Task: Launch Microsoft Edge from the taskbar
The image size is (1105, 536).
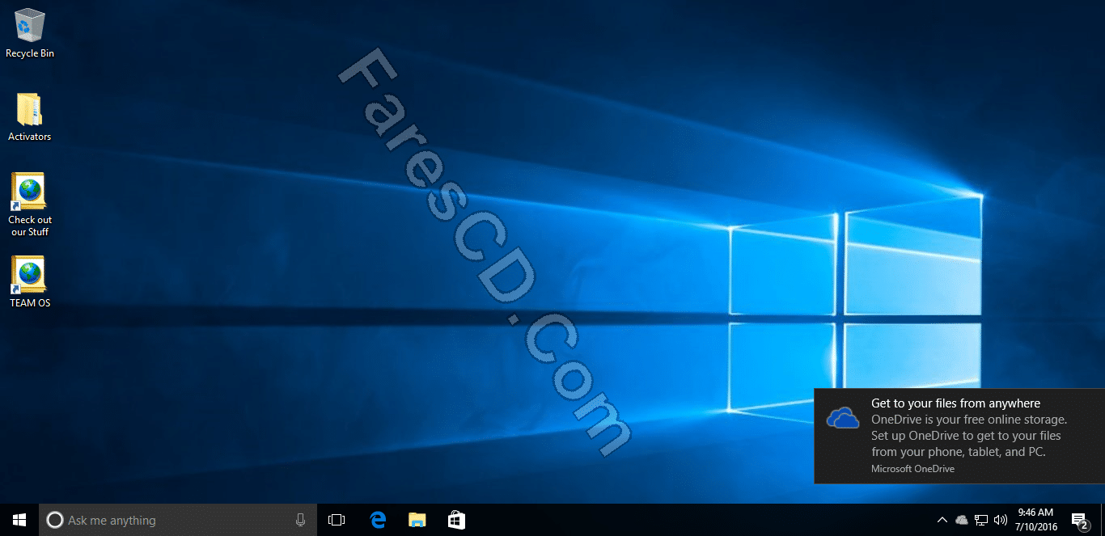Action: tap(377, 520)
